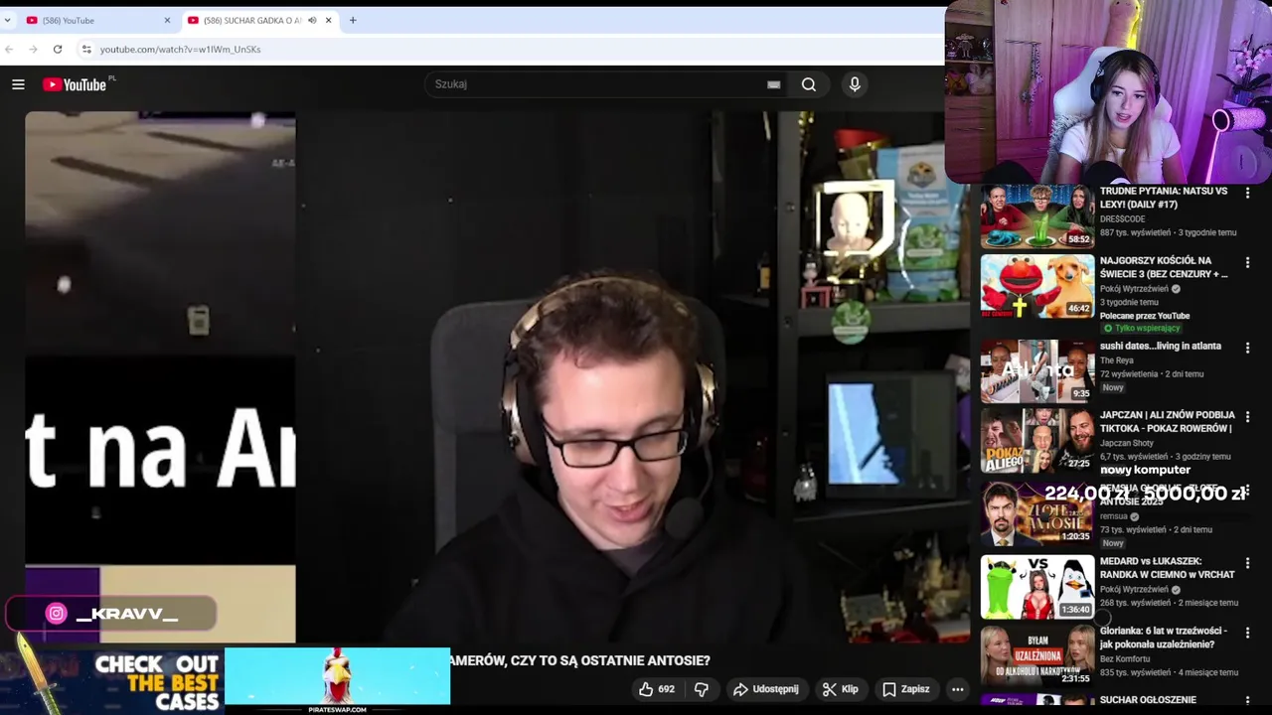Go back in browser history

click(x=9, y=49)
